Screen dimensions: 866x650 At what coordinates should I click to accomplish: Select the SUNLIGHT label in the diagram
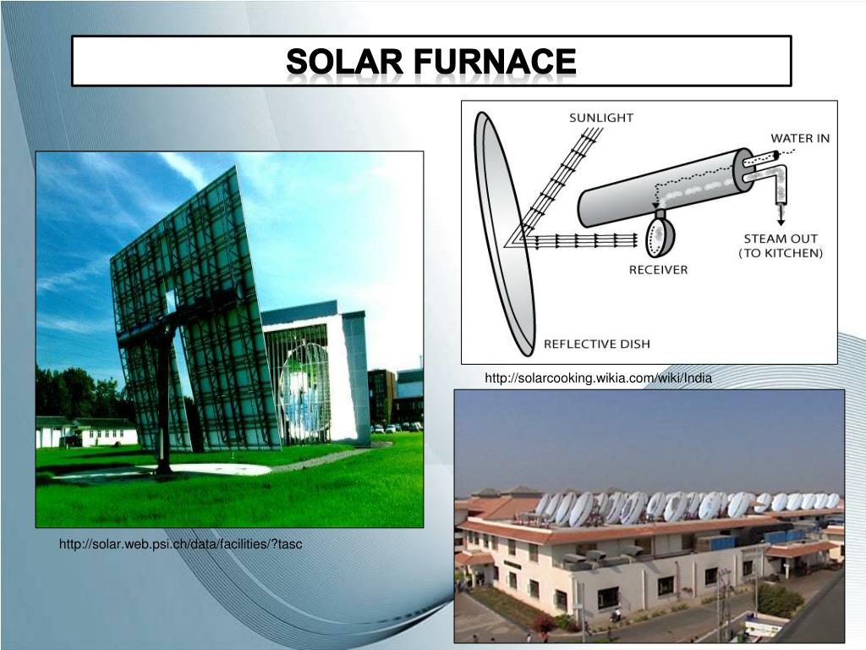click(600, 118)
